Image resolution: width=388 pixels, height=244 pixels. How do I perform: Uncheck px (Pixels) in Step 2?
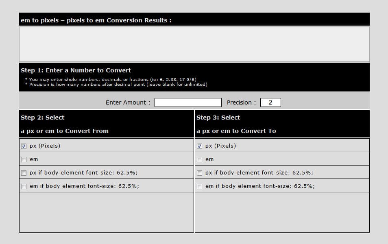pyautogui.click(x=23, y=145)
